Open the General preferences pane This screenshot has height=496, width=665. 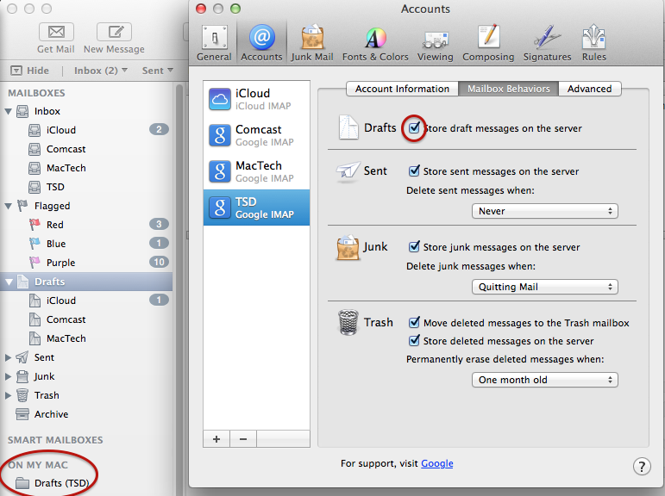(x=214, y=43)
